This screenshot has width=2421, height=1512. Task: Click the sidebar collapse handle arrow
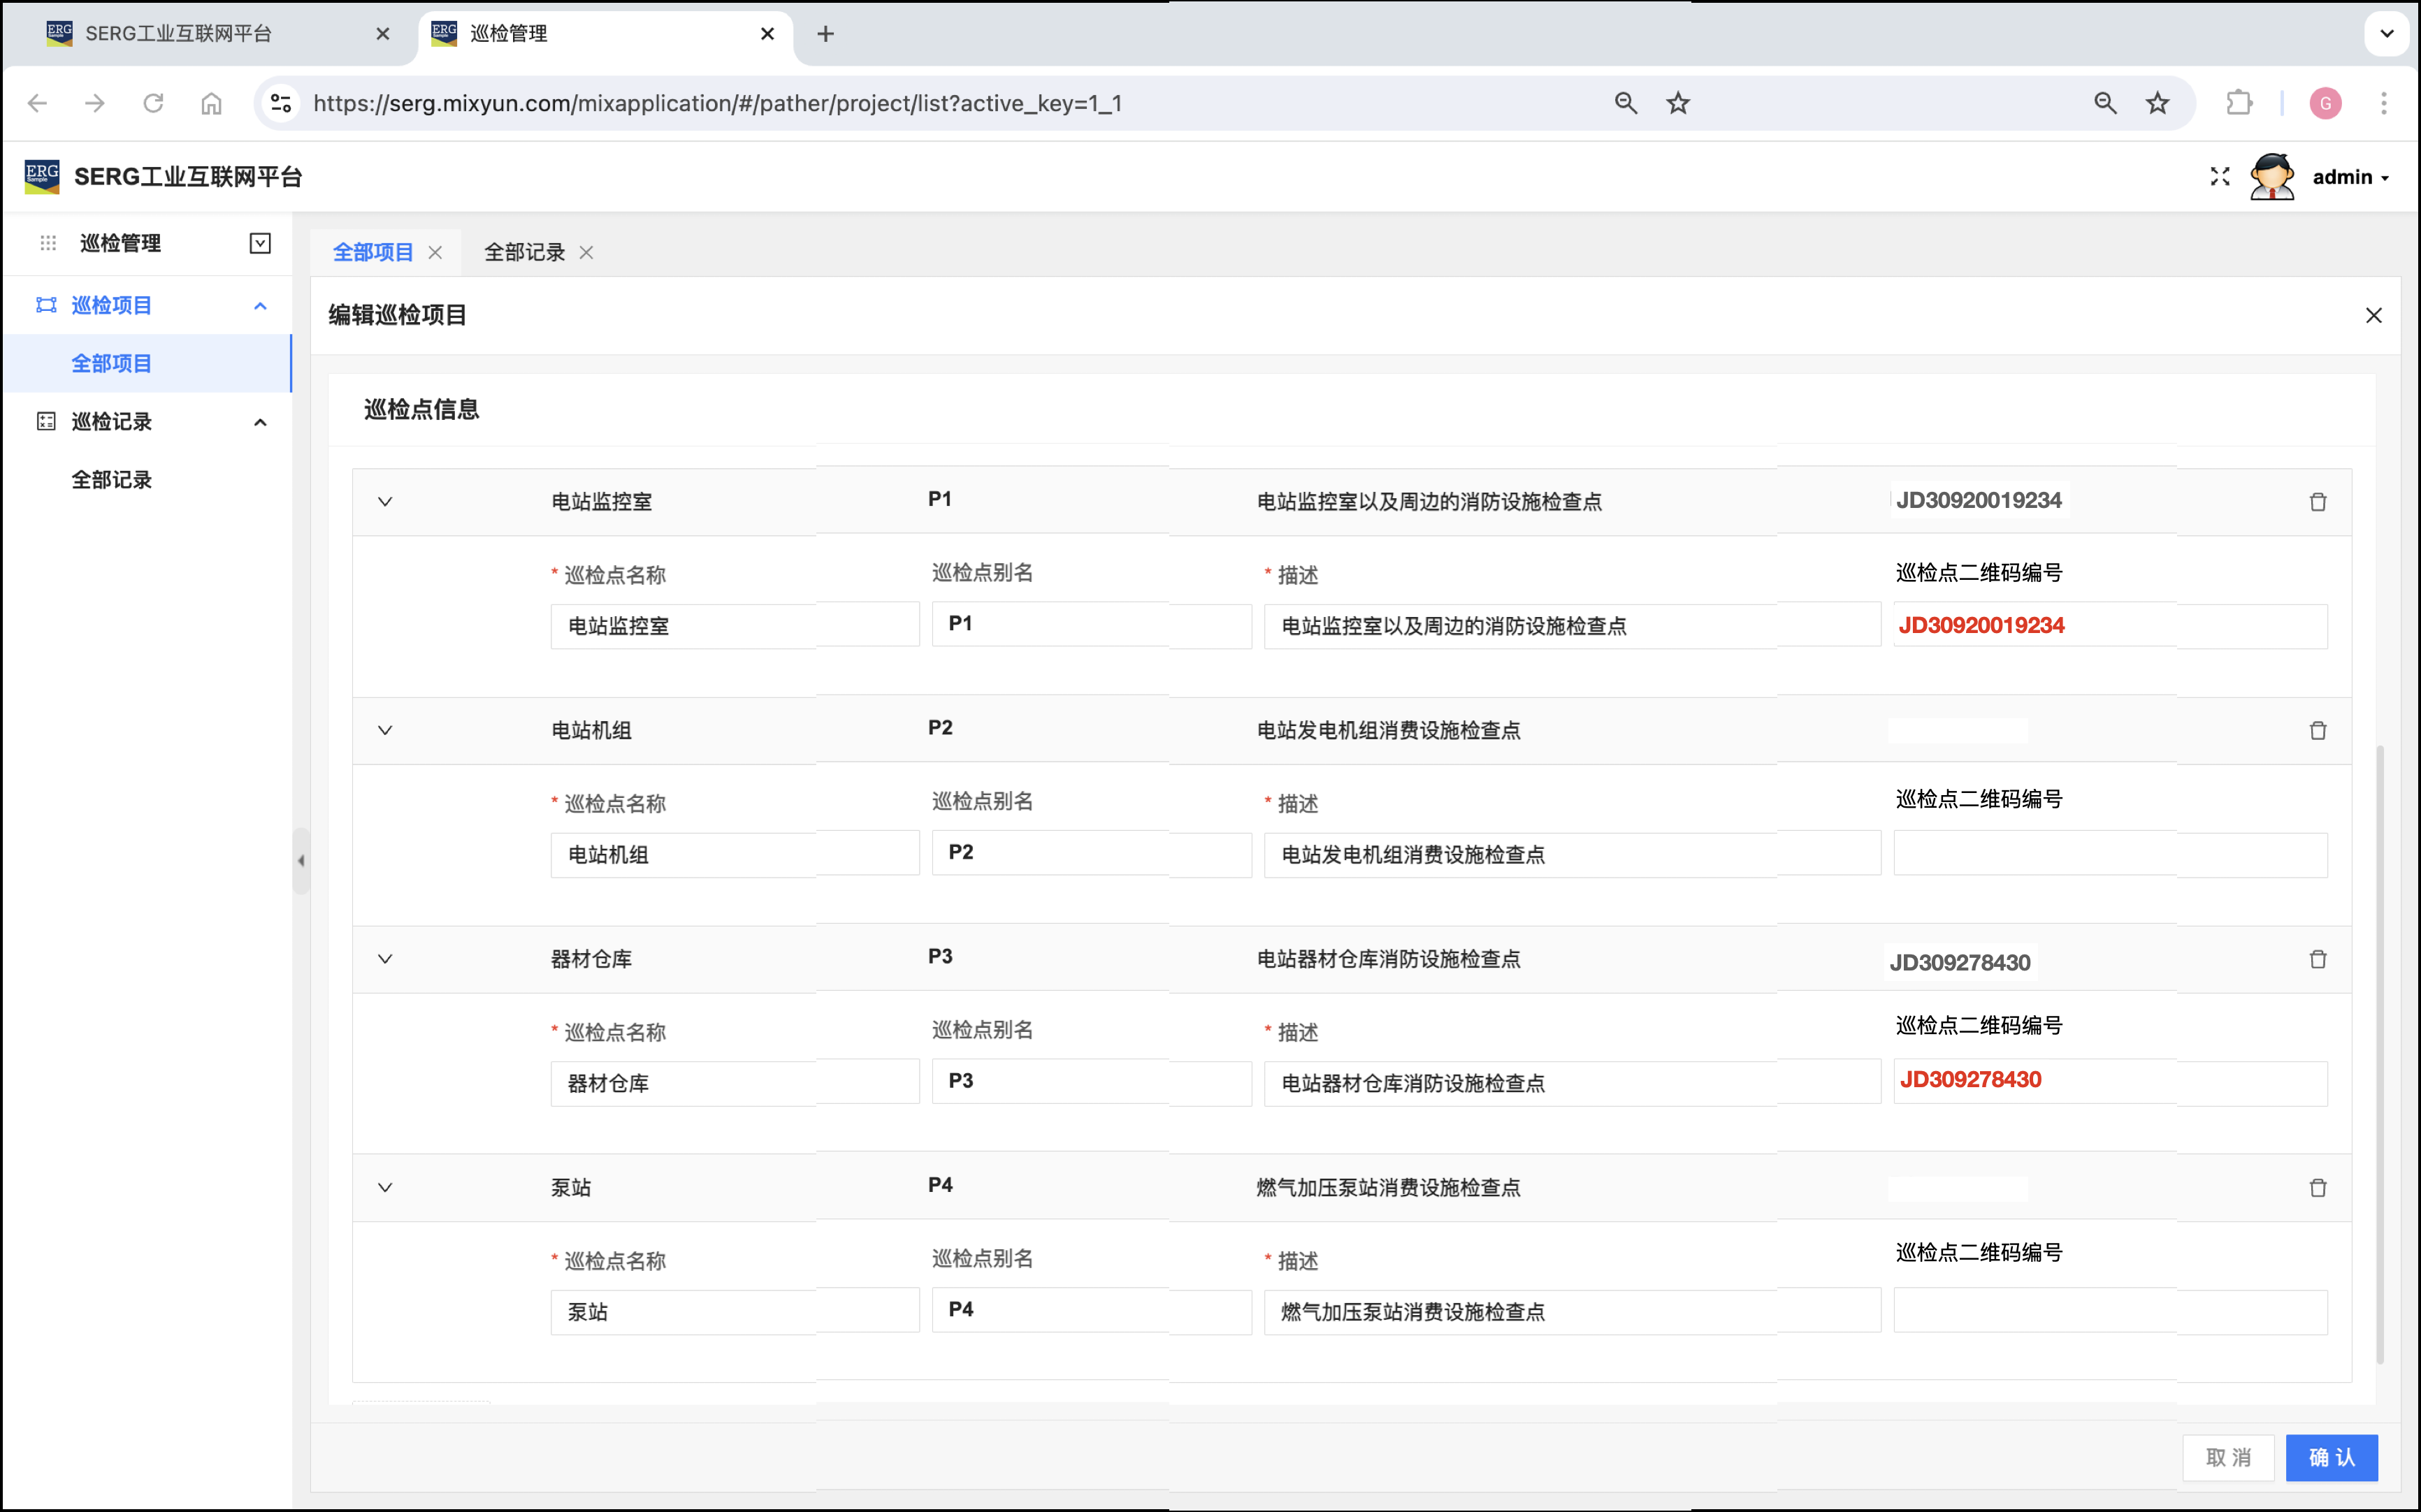(301, 860)
